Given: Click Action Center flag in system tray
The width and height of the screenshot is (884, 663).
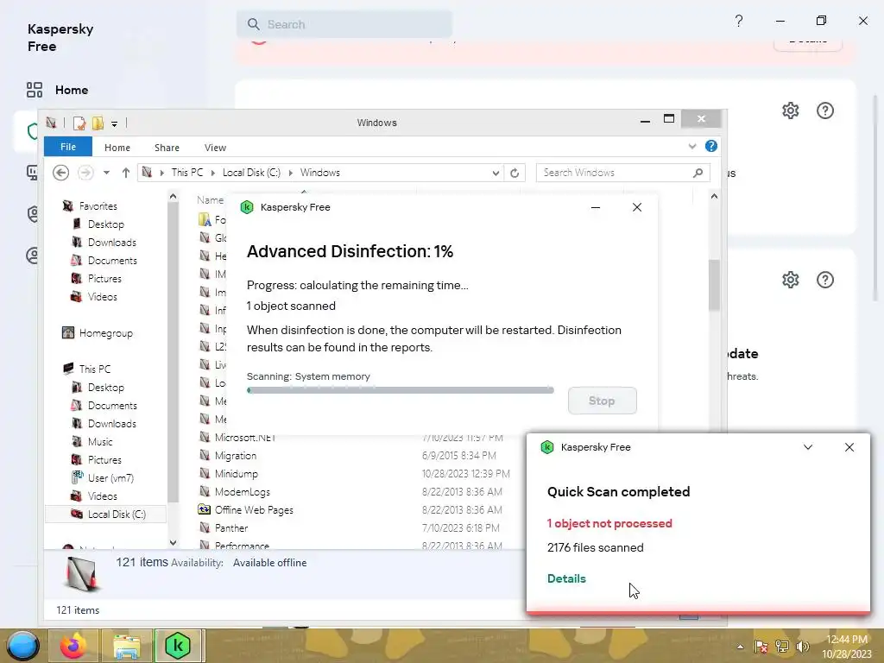Looking at the screenshot, I should [761, 646].
